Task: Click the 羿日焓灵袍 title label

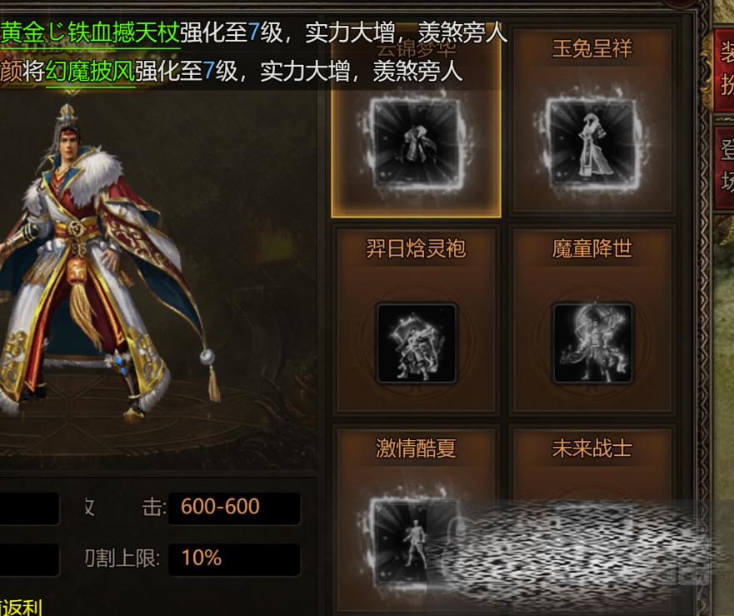Action: click(416, 248)
